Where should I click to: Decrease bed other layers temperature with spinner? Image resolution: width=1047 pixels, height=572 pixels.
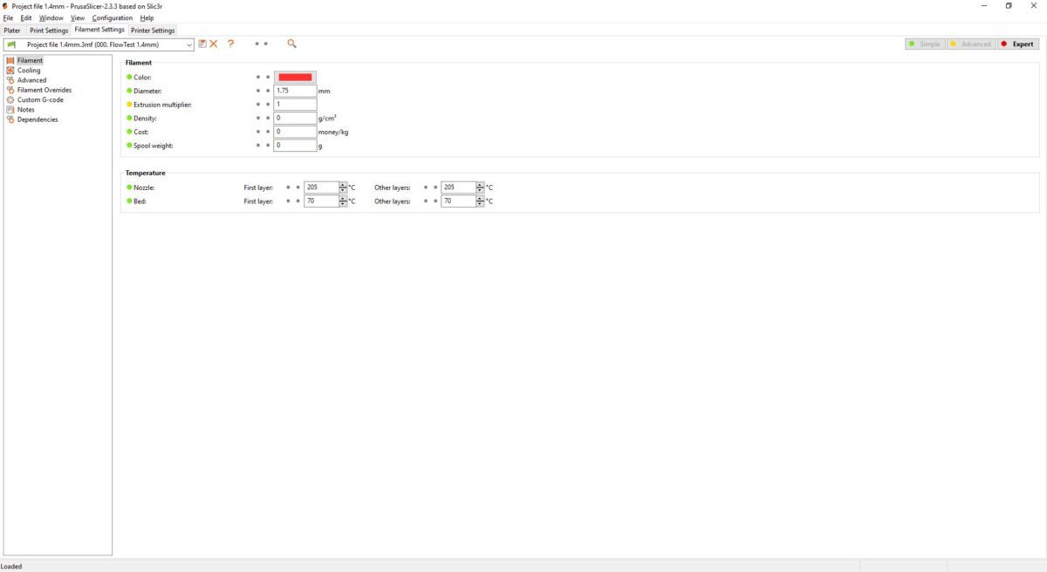pos(481,204)
